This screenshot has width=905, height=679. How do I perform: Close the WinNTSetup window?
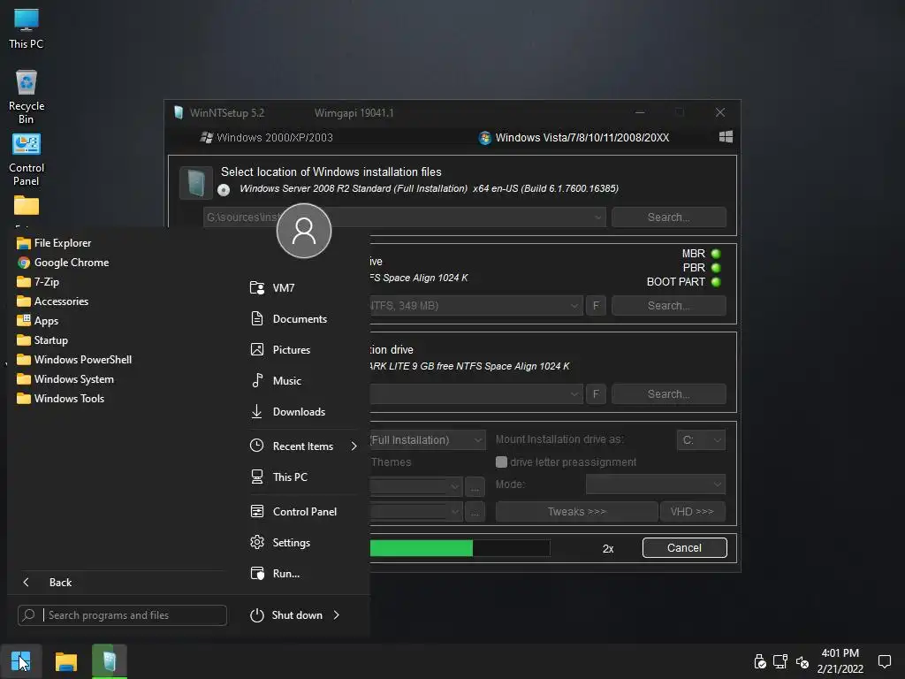click(720, 112)
